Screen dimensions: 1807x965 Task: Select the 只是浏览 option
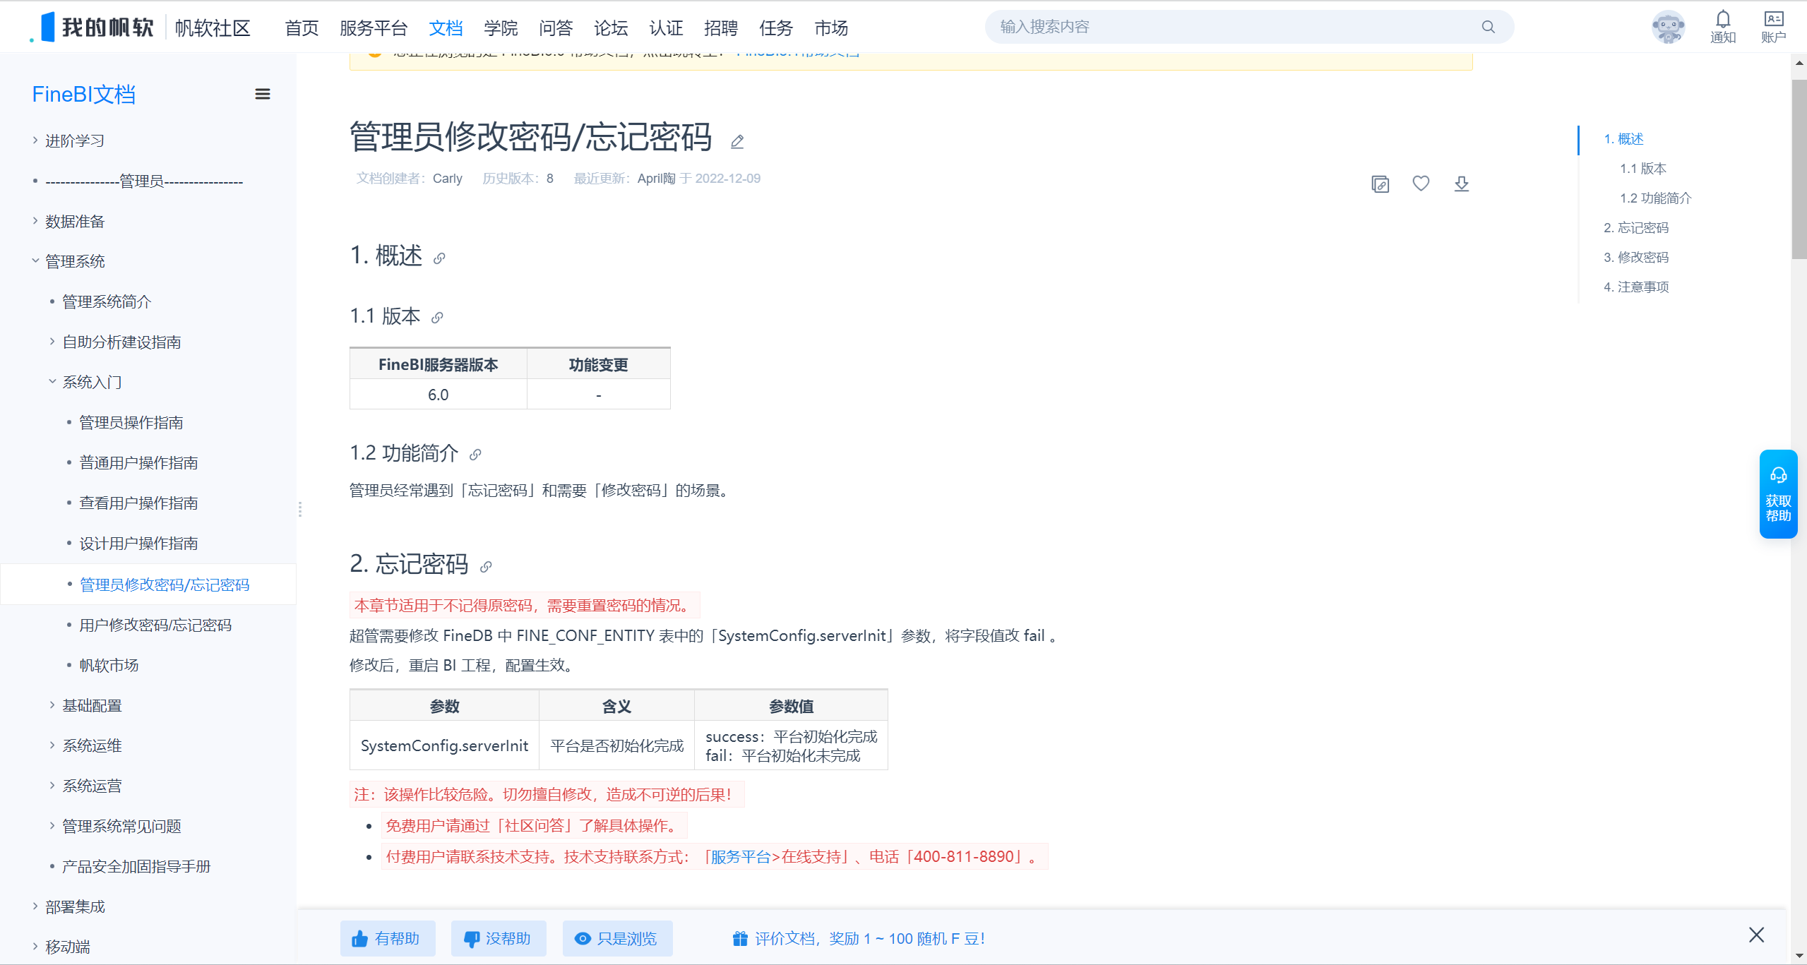point(616,938)
